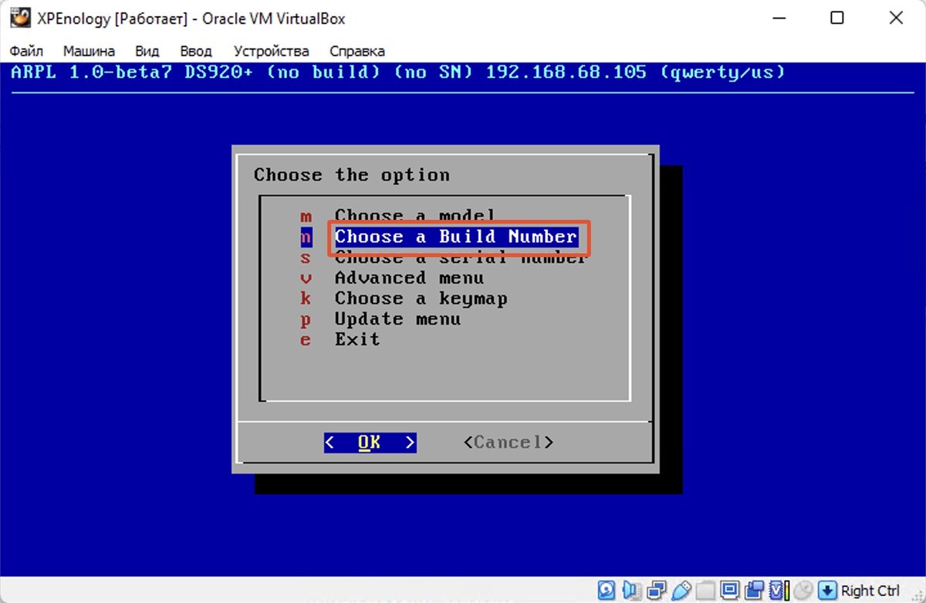Open the Устройства menu
The height and width of the screenshot is (603, 926).
point(271,51)
